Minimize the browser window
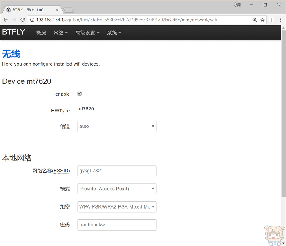286x246 pixels. click(x=251, y=5)
